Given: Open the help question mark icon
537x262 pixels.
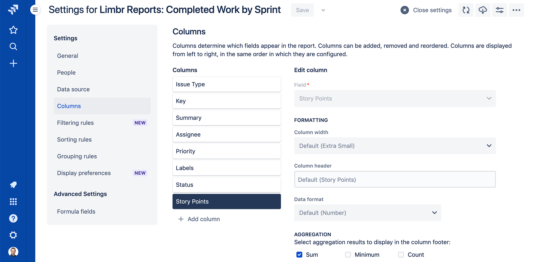Looking at the screenshot, I should click(13, 218).
